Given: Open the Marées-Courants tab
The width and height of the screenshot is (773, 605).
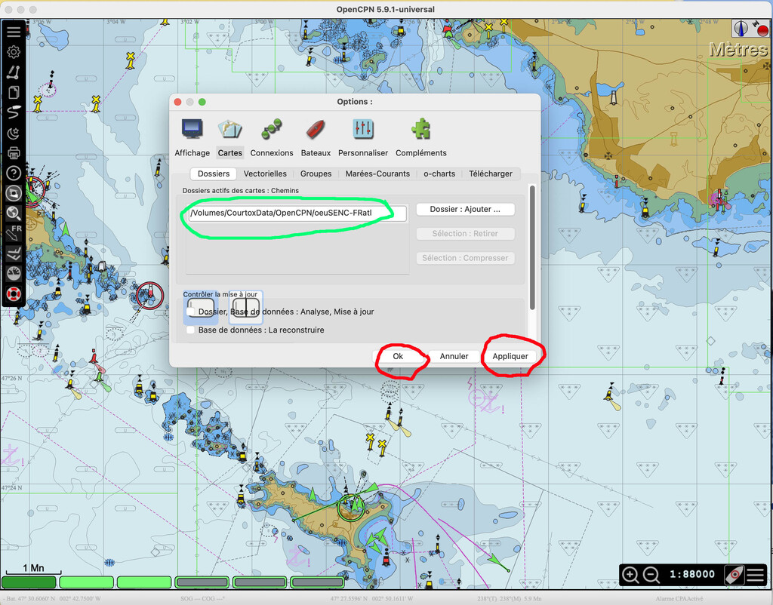Looking at the screenshot, I should tap(377, 174).
